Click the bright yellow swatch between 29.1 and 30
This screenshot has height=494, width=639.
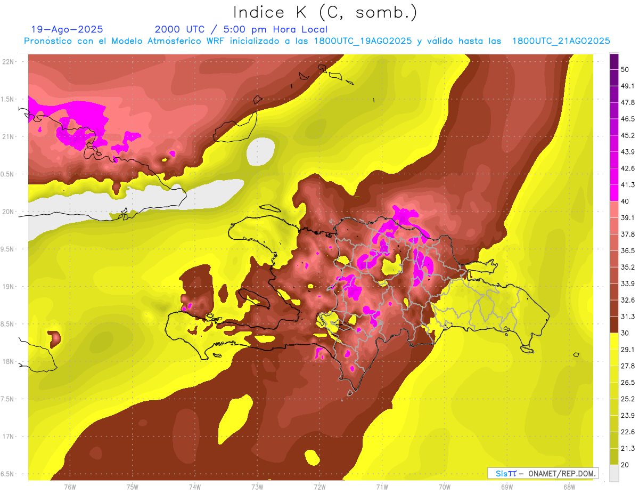click(614, 341)
